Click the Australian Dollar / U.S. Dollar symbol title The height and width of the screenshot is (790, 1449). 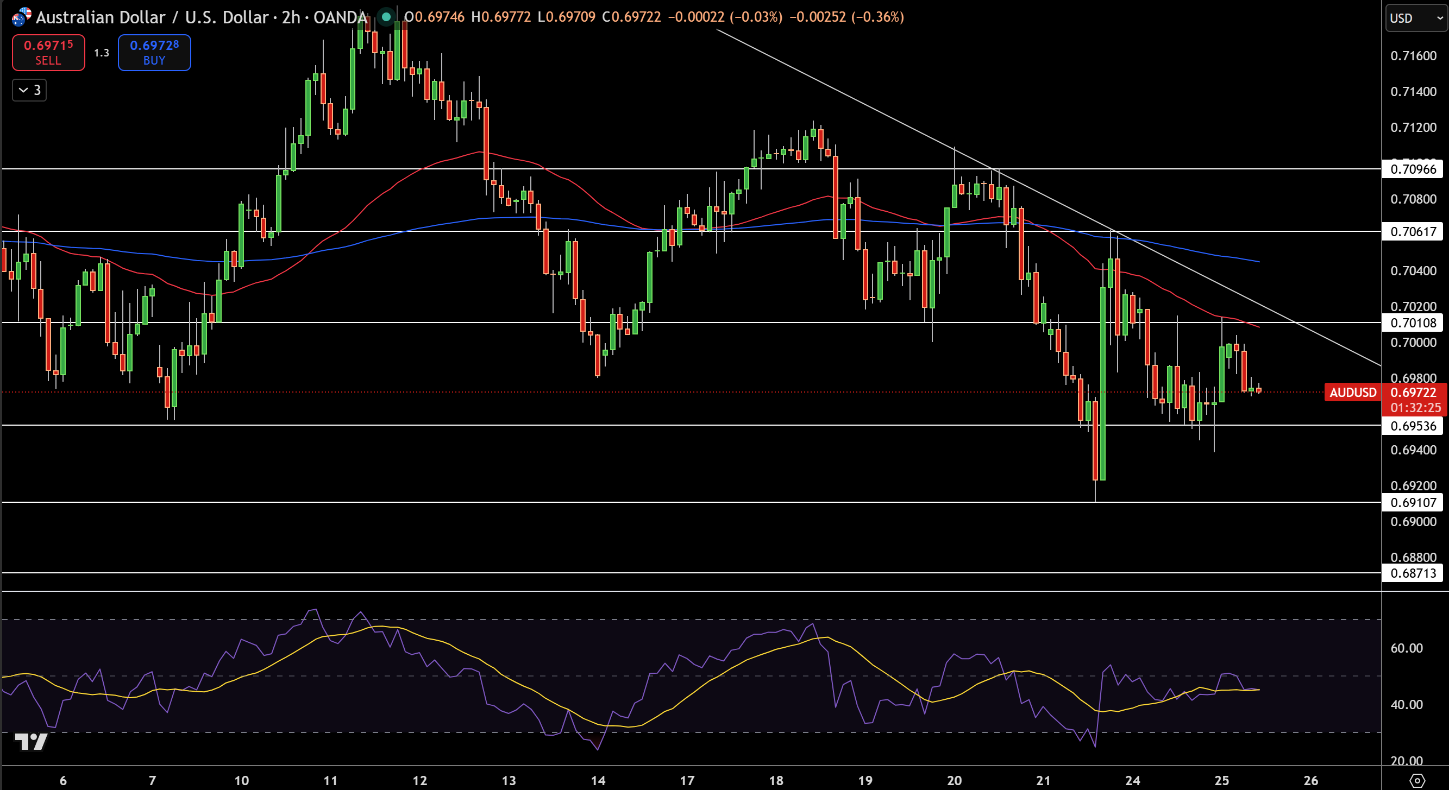click(x=152, y=17)
